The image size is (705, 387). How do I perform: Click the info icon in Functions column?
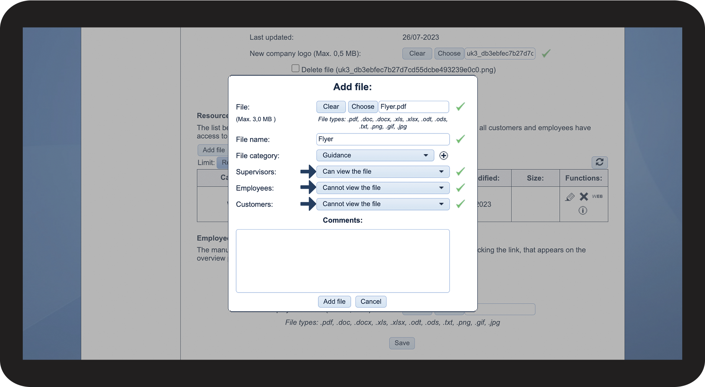pos(583,210)
